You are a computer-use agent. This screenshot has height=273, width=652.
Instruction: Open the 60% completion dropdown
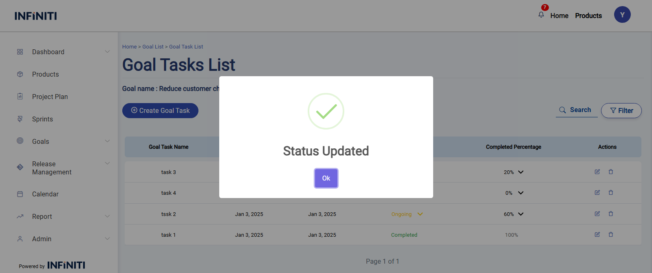point(521,214)
